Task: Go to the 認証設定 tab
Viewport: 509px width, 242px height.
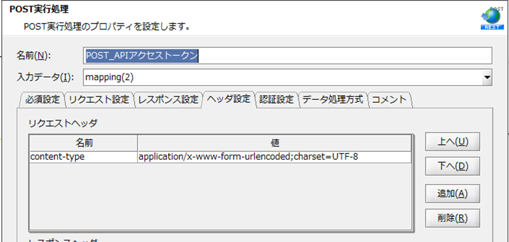Action: point(276,99)
